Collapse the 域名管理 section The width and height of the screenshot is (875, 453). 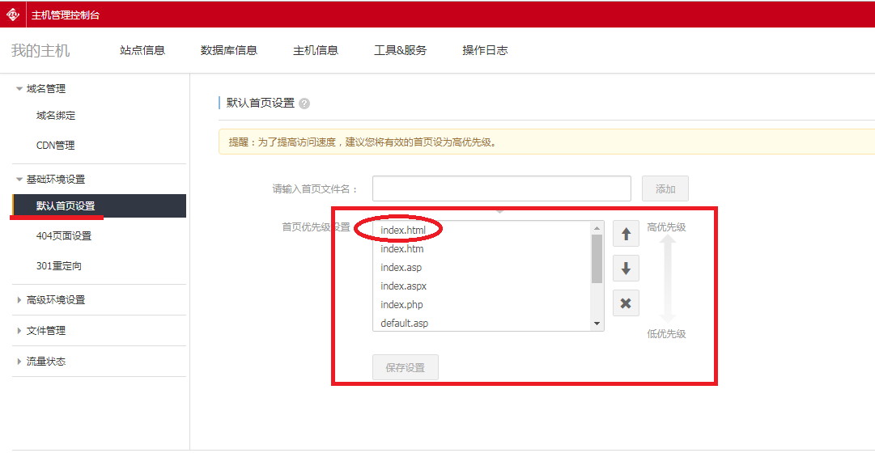click(x=19, y=88)
